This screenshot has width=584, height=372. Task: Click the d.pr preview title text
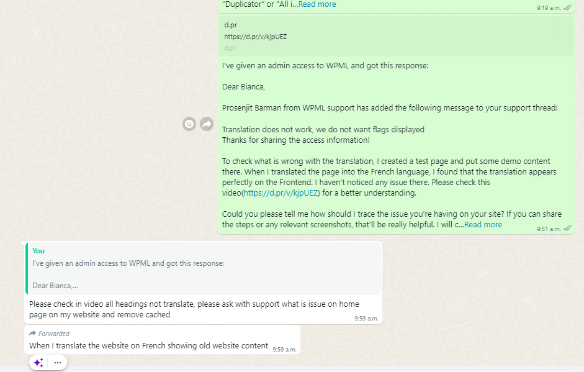(230, 25)
